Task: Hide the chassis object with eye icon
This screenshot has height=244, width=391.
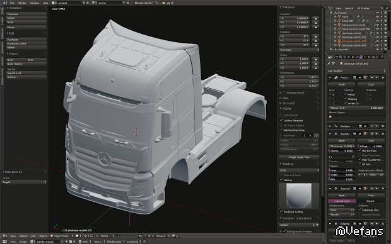Action: click(378, 13)
